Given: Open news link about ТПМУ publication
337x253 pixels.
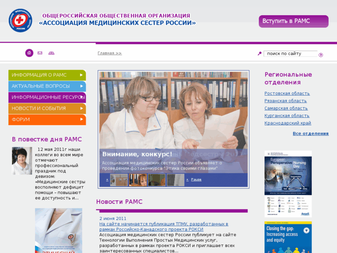Looking at the screenshot, I should pyautogui.click(x=164, y=227).
